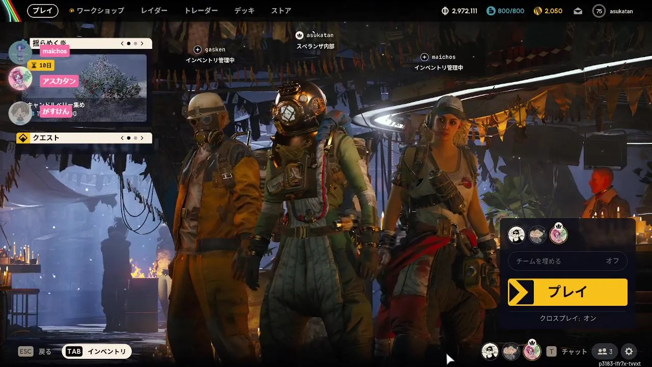652x367 pixels.
Task: Click the gold currency icon beside 2,050
Action: click(537, 11)
